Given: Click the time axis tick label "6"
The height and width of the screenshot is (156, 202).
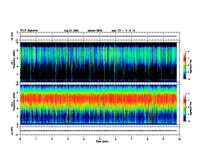Looking at the screenshot, I should [x=116, y=139].
